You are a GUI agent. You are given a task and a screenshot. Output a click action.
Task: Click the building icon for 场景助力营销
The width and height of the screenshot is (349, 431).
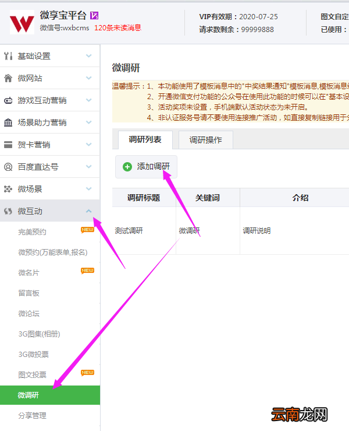[8, 122]
